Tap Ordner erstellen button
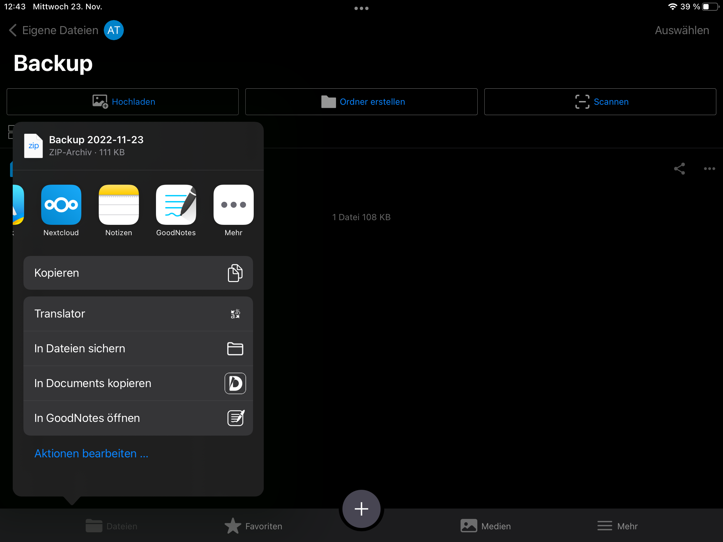723x542 pixels. (x=361, y=102)
